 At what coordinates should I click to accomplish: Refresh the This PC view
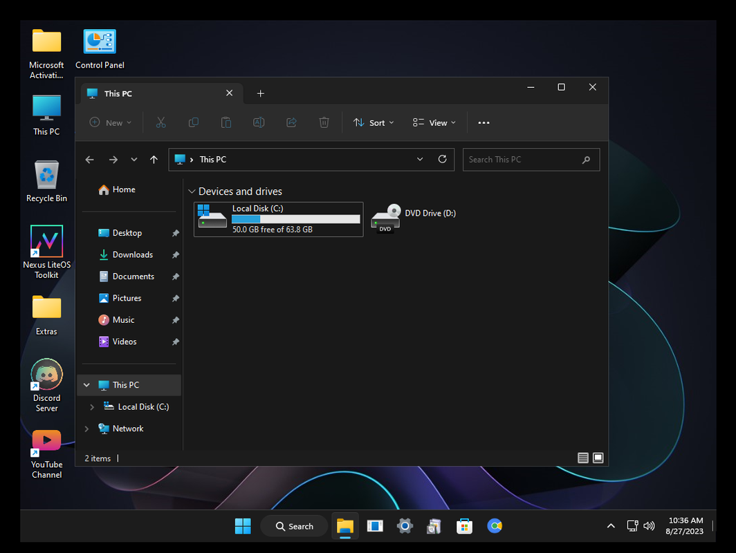tap(442, 160)
